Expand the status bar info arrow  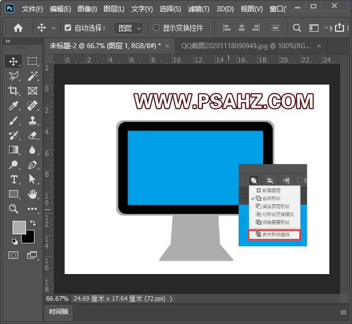pyautogui.click(x=171, y=299)
